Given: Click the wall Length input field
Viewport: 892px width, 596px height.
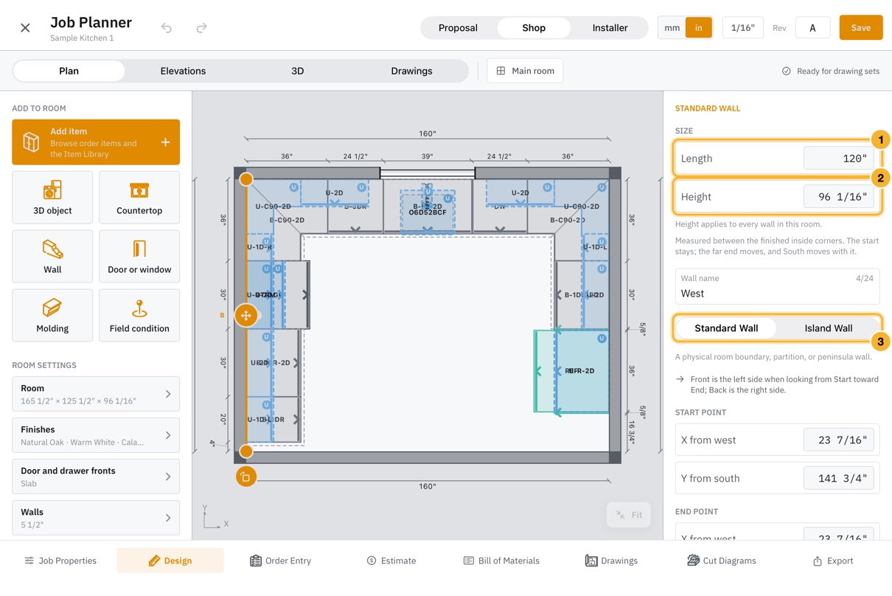Looking at the screenshot, I should coord(838,159).
